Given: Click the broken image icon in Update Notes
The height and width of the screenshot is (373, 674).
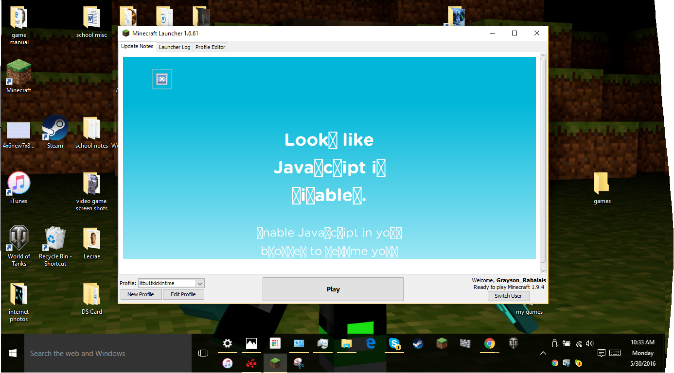Looking at the screenshot, I should [x=162, y=79].
